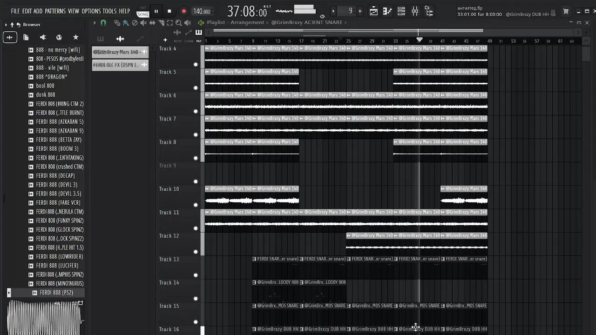The image size is (596, 335).
Task: Select the FERDI 808 (LUCIFER) sample
Action: coord(57,266)
